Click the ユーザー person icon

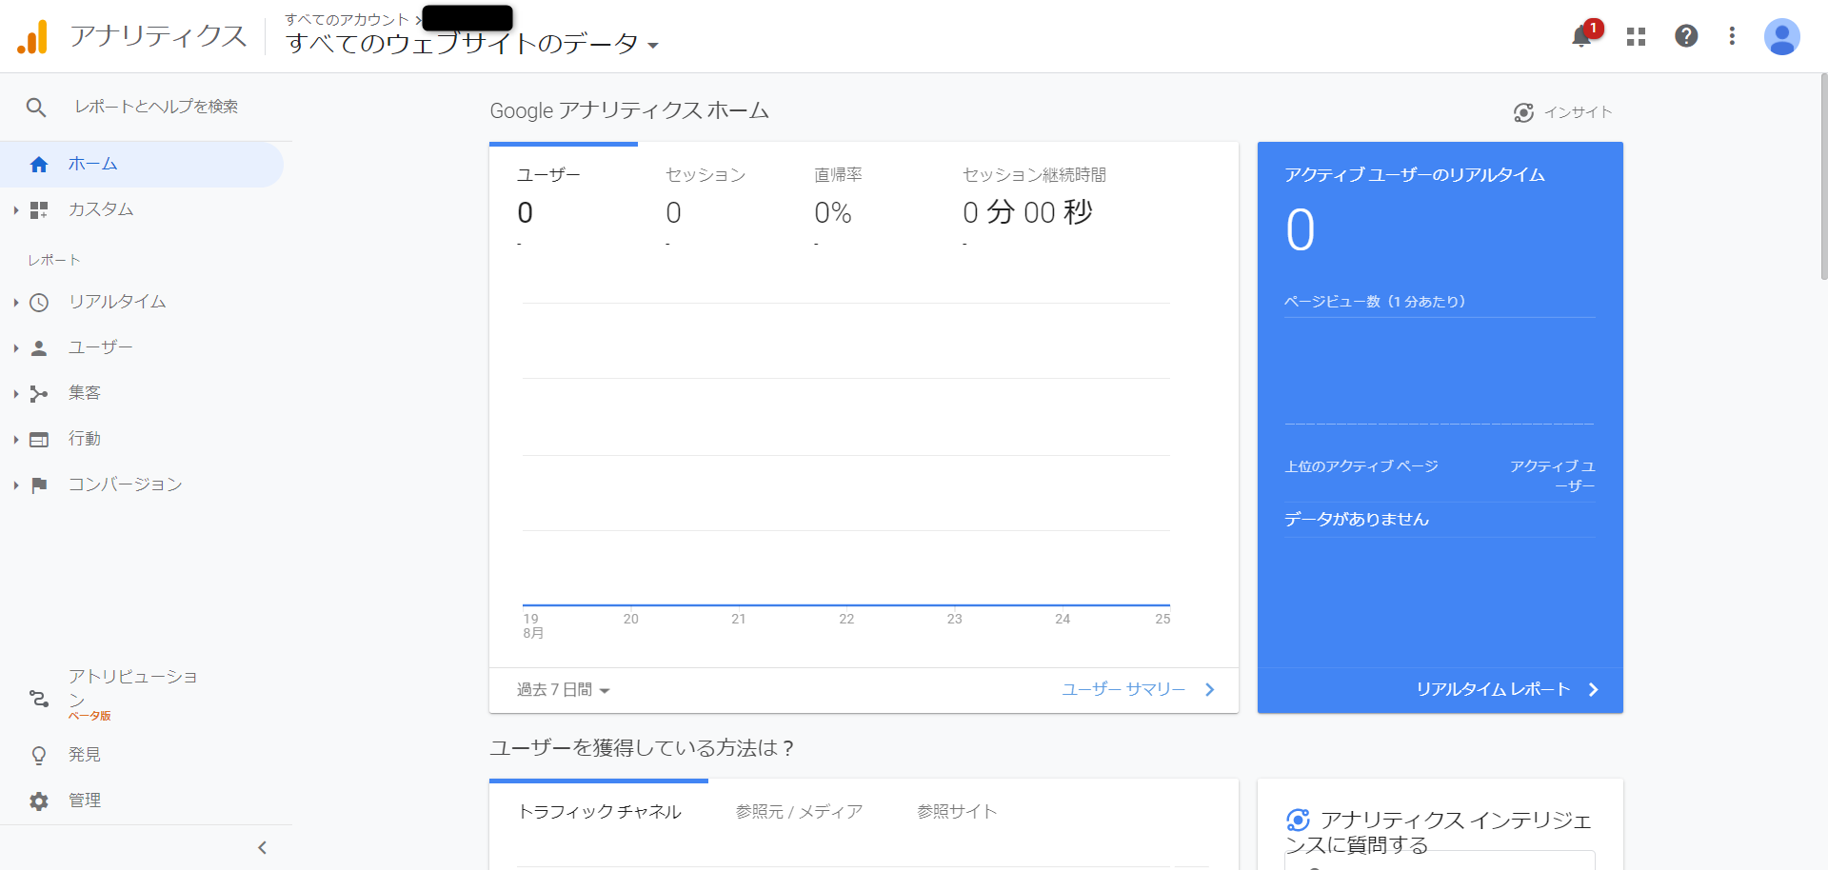pyautogui.click(x=39, y=348)
